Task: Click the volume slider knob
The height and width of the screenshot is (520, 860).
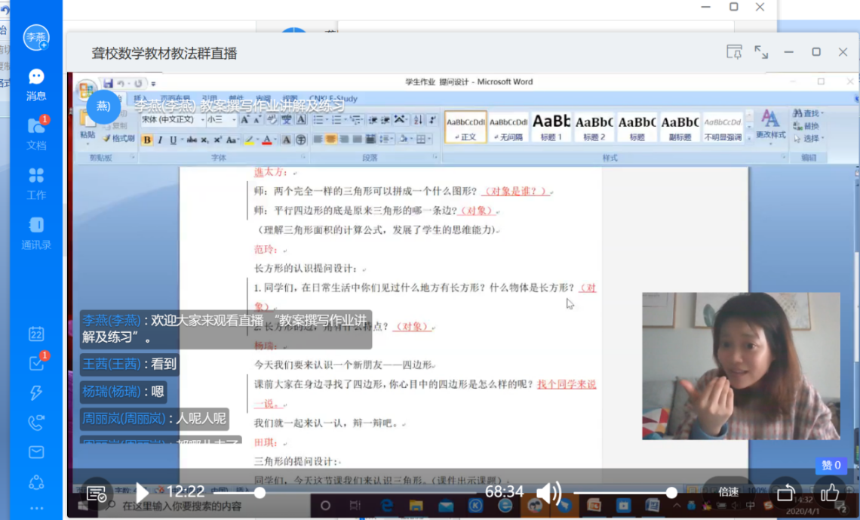Action: click(x=671, y=493)
